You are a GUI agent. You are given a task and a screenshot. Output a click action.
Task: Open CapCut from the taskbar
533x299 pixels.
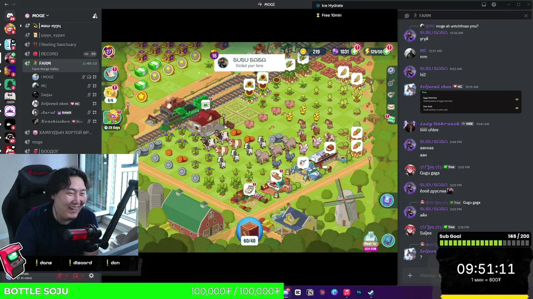click(x=298, y=292)
